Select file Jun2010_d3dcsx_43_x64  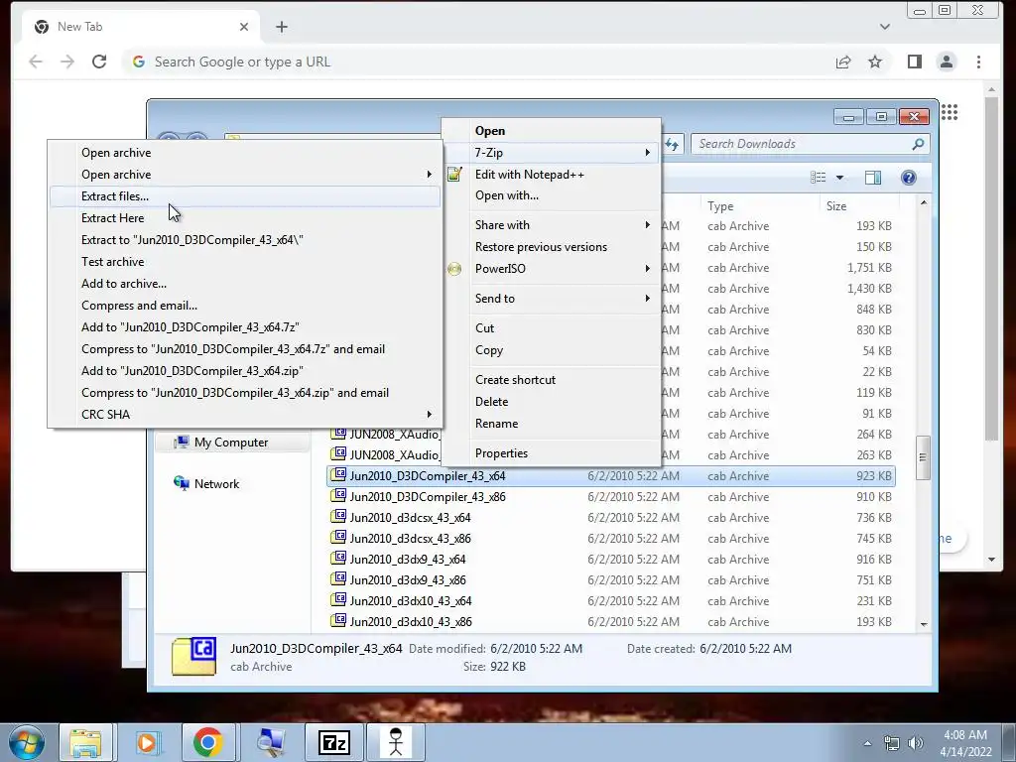pyautogui.click(x=611, y=518)
